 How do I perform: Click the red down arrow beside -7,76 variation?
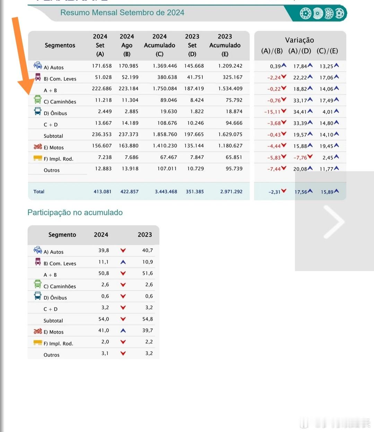pyautogui.click(x=310, y=157)
